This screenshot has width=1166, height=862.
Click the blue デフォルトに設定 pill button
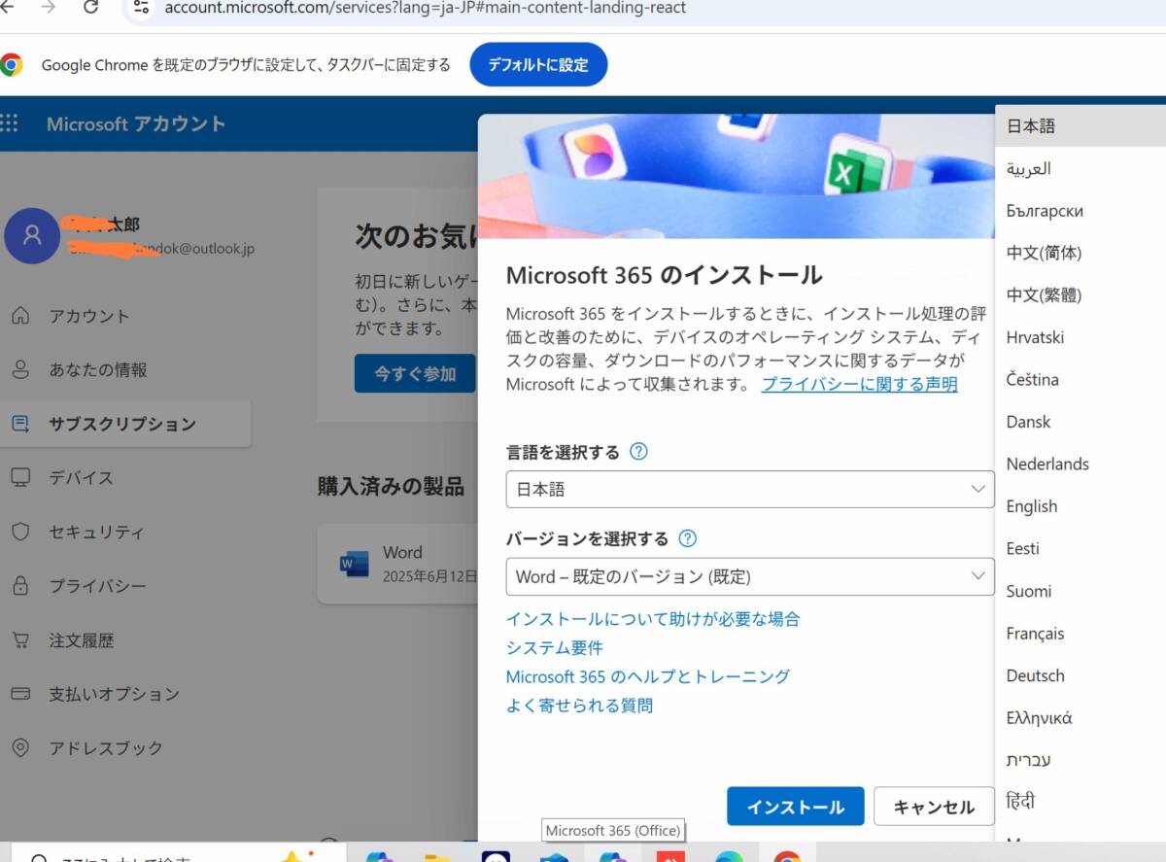538,64
